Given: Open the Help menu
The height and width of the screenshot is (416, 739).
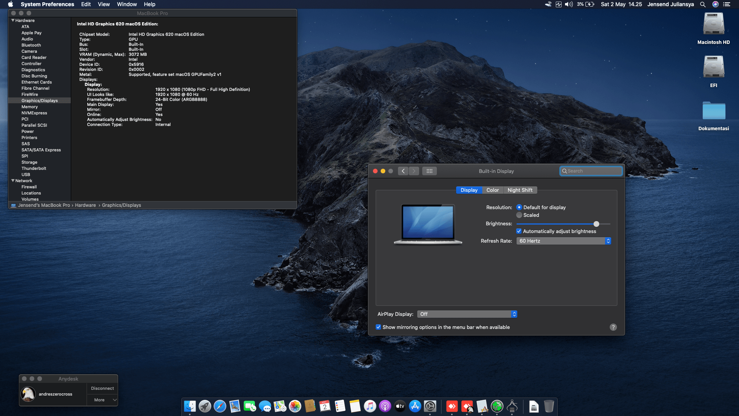Looking at the screenshot, I should pyautogui.click(x=149, y=4).
